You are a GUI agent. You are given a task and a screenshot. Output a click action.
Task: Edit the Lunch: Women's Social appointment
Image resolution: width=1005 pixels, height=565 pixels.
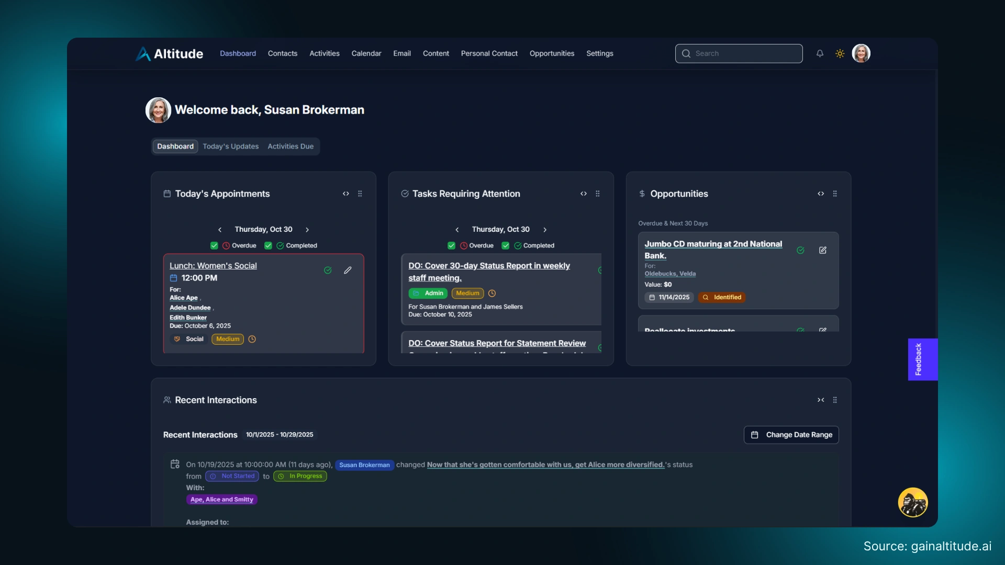click(348, 270)
